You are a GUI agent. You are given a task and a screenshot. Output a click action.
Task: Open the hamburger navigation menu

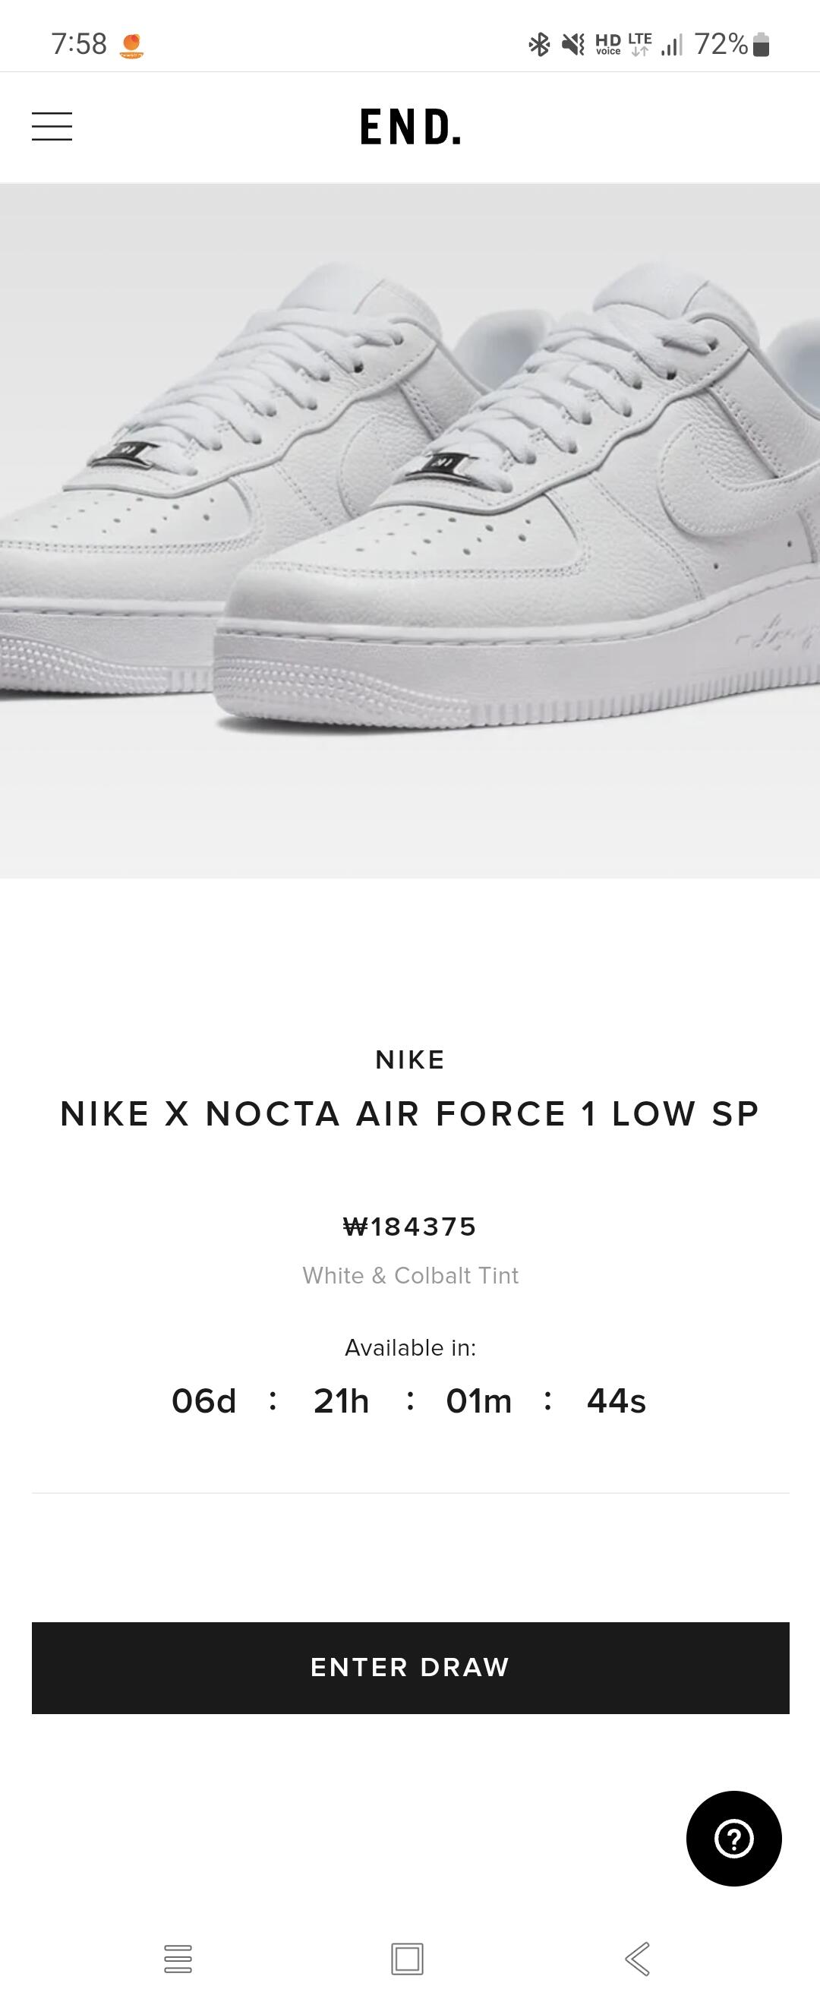pyautogui.click(x=52, y=127)
